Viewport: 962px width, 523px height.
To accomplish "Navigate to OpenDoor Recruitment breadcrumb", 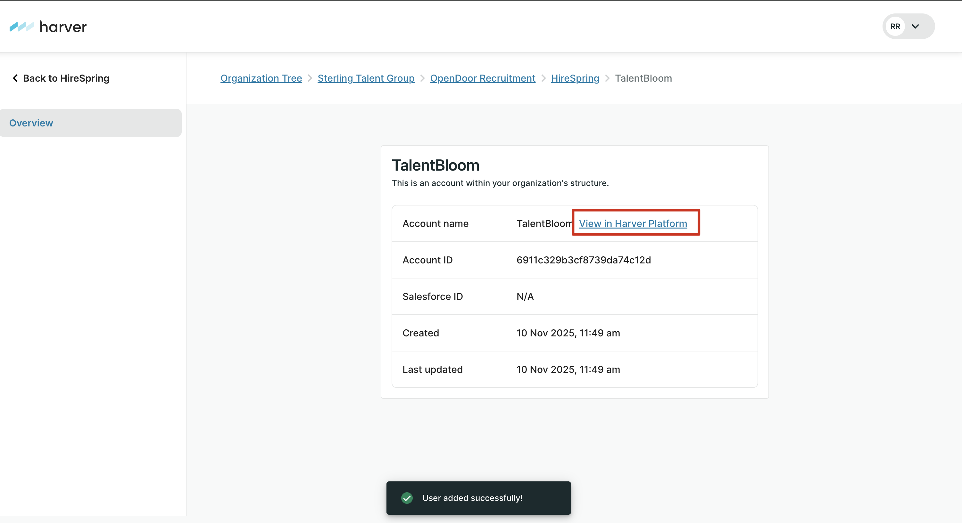I will click(483, 78).
